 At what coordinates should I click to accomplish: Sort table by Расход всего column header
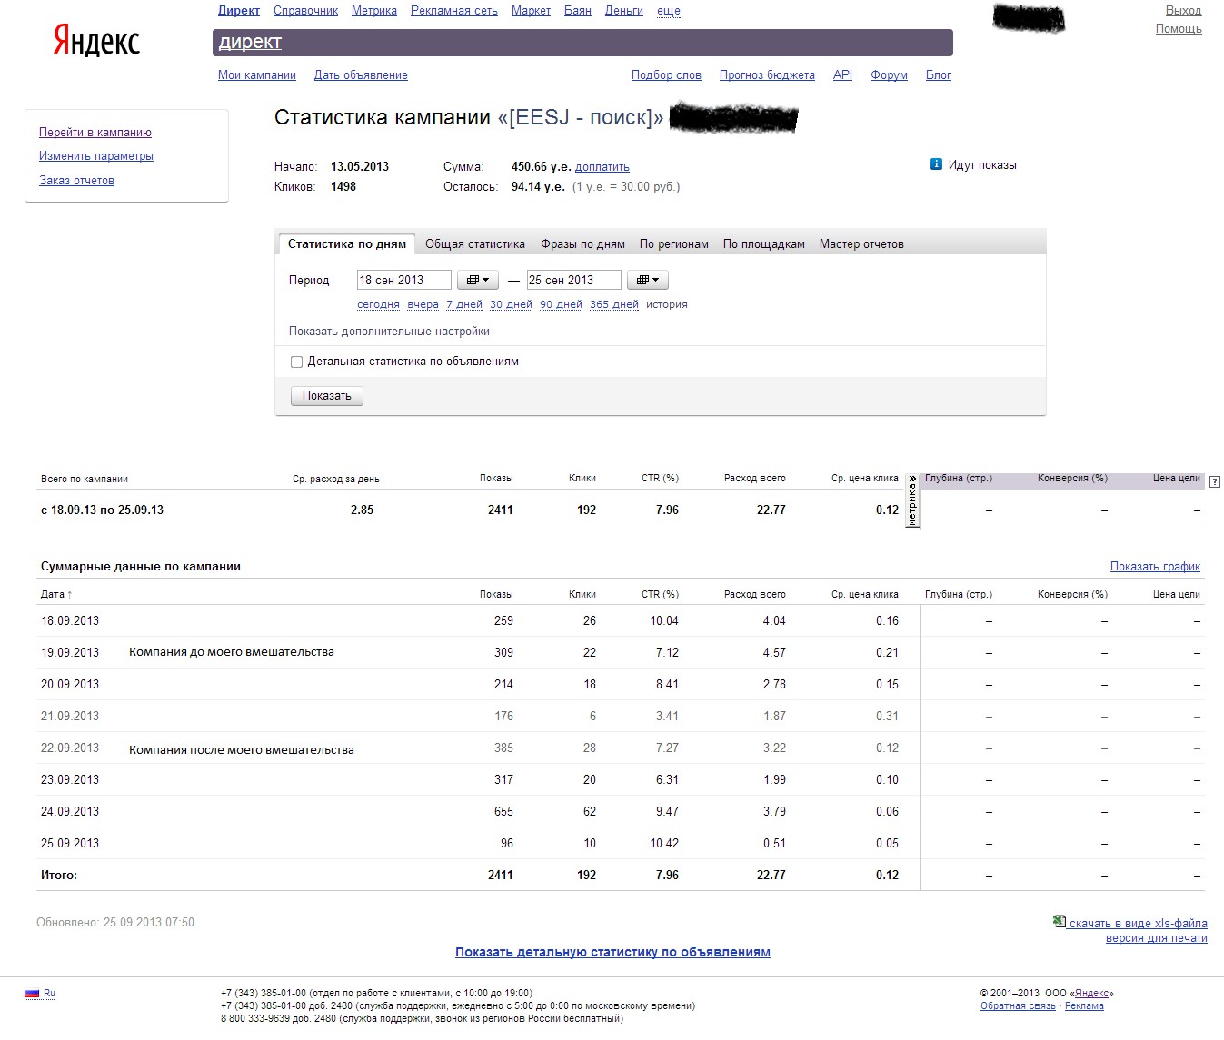tap(755, 595)
